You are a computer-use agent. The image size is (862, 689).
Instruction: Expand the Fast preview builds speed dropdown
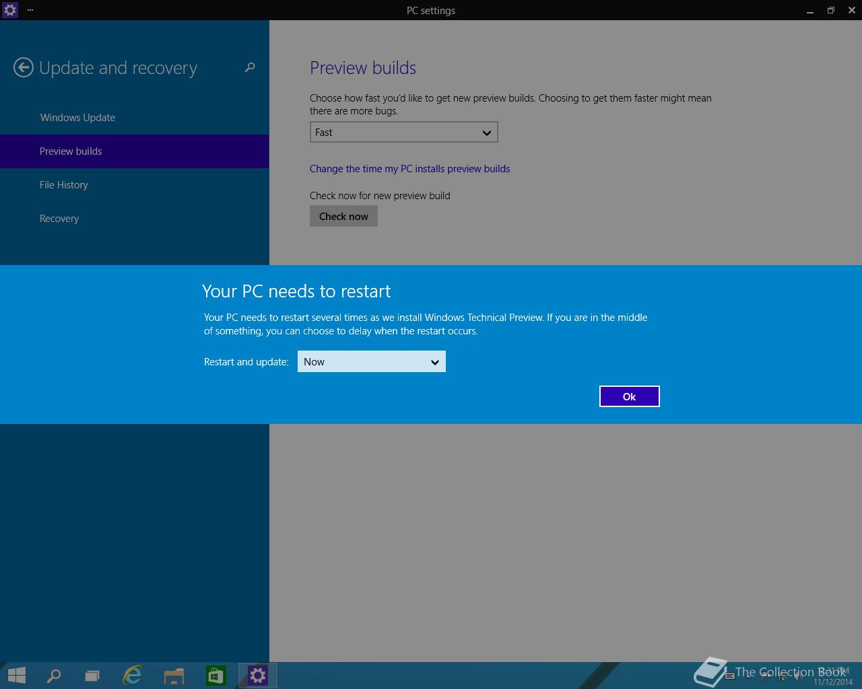(x=403, y=132)
